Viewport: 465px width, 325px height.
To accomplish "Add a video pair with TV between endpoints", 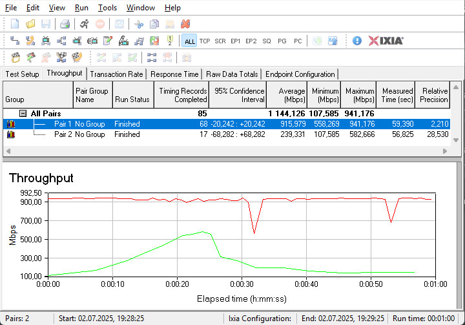I will [46, 41].
